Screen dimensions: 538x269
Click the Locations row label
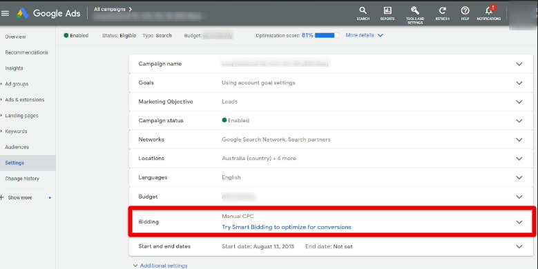point(151,159)
